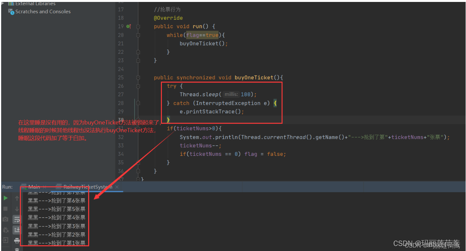Click line number 25 in the gutter
466x251 pixels.
coord(121,77)
